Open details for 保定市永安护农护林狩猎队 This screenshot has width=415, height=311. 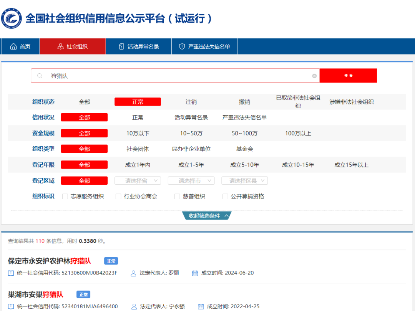point(50,261)
